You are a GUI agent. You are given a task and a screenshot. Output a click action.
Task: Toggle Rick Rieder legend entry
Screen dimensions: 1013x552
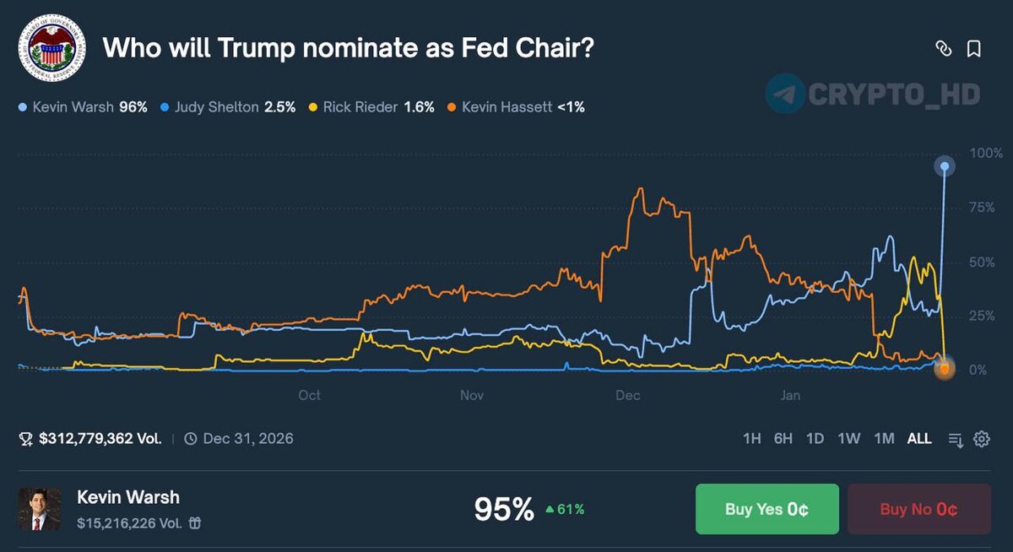pos(376,107)
